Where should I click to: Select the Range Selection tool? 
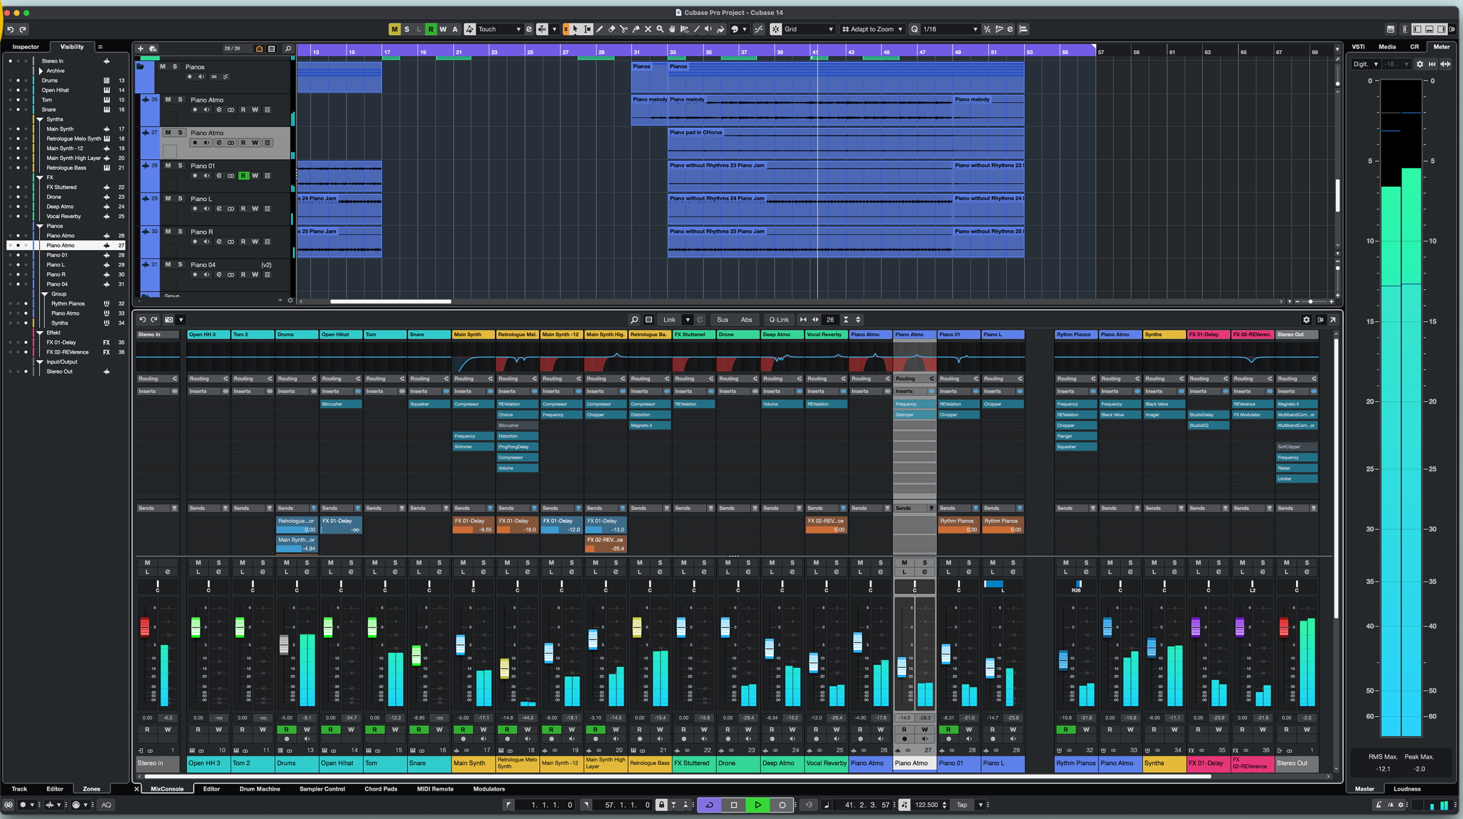(x=587, y=29)
